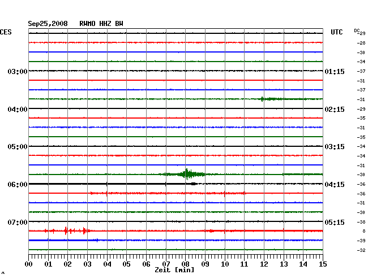Viewport: 368px width, 279px height.
Task: Click the red spike cluster near minute 02
Action: 68,231
